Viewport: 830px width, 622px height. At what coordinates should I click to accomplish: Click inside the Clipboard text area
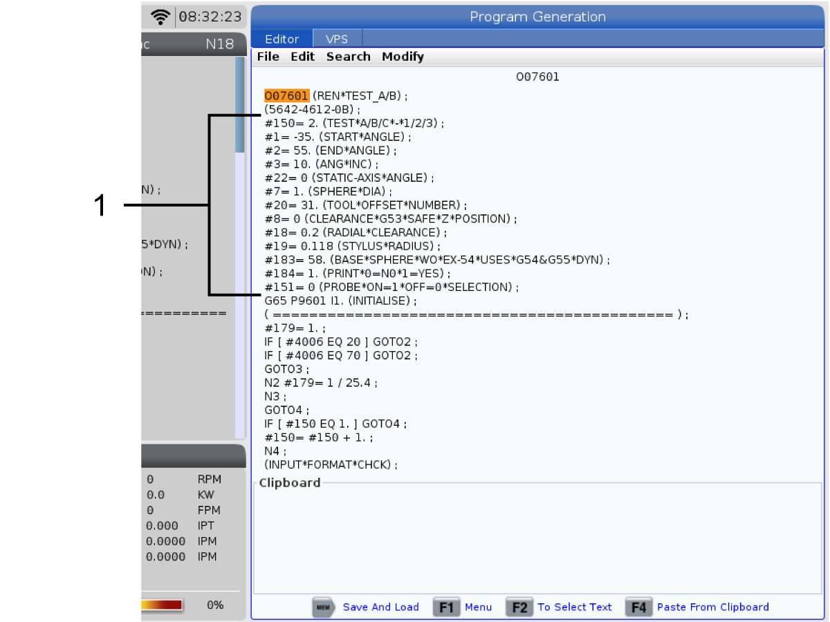tap(538, 539)
